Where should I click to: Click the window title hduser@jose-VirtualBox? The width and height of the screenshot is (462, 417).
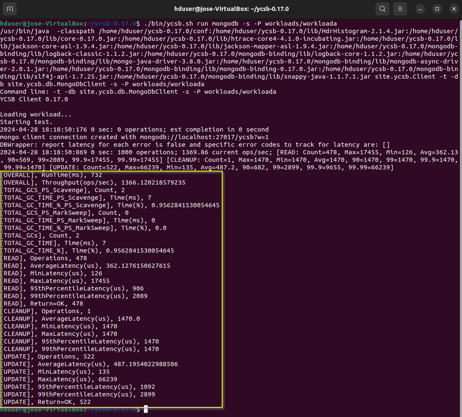pyautogui.click(x=231, y=9)
